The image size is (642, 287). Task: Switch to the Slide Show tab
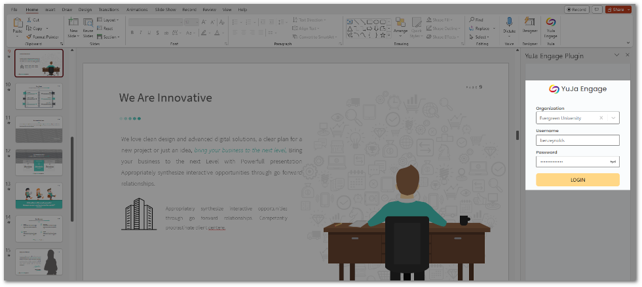pyautogui.click(x=165, y=9)
